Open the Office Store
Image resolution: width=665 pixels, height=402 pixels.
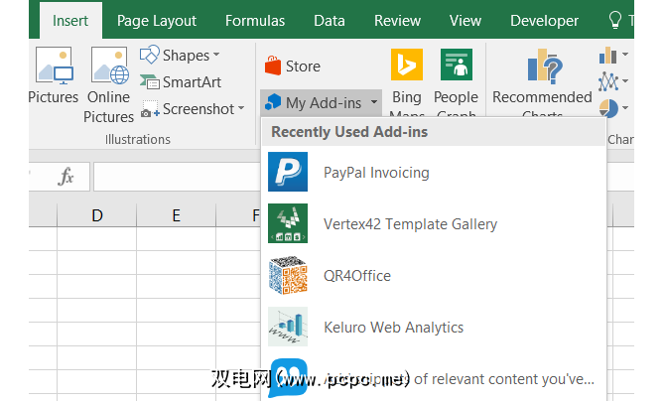(293, 67)
